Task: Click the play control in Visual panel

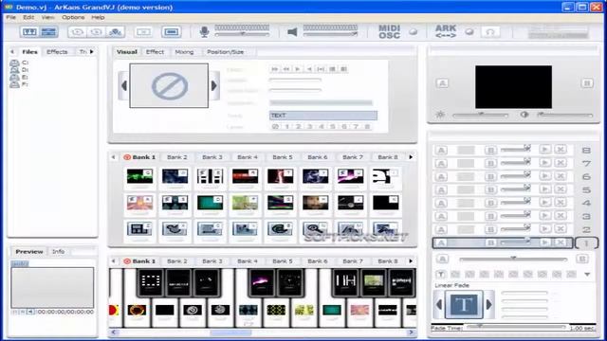Action: coord(297,69)
